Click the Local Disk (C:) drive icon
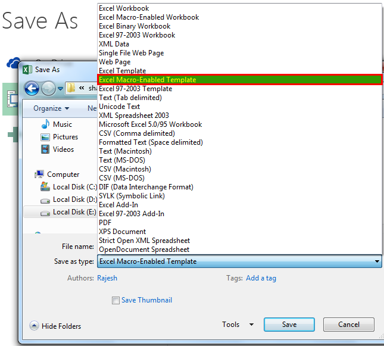This screenshot has width=384, height=346. [45, 187]
